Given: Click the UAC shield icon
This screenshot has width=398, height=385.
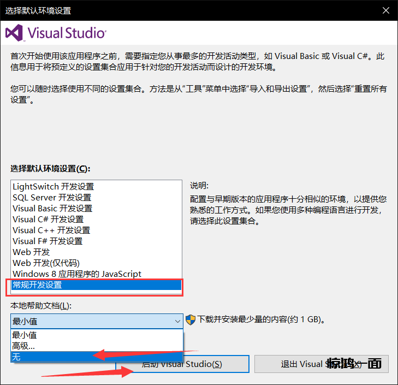Looking at the screenshot, I should [191, 319].
